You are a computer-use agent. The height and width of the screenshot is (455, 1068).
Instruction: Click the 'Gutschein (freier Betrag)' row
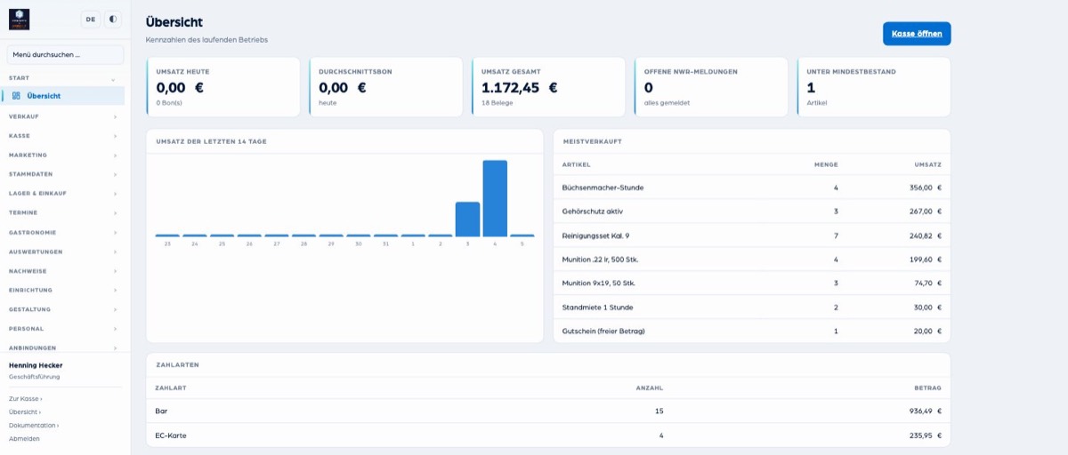point(752,331)
